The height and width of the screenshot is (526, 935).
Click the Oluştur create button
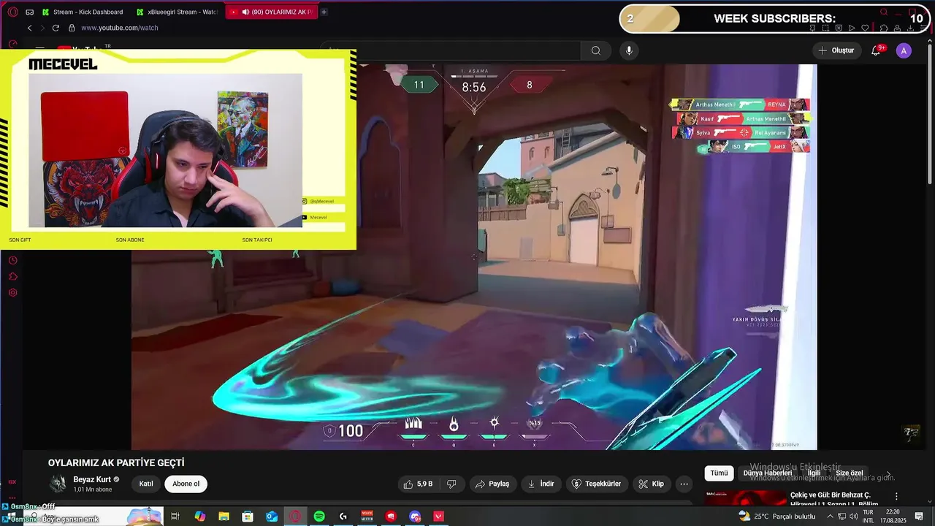(x=836, y=50)
